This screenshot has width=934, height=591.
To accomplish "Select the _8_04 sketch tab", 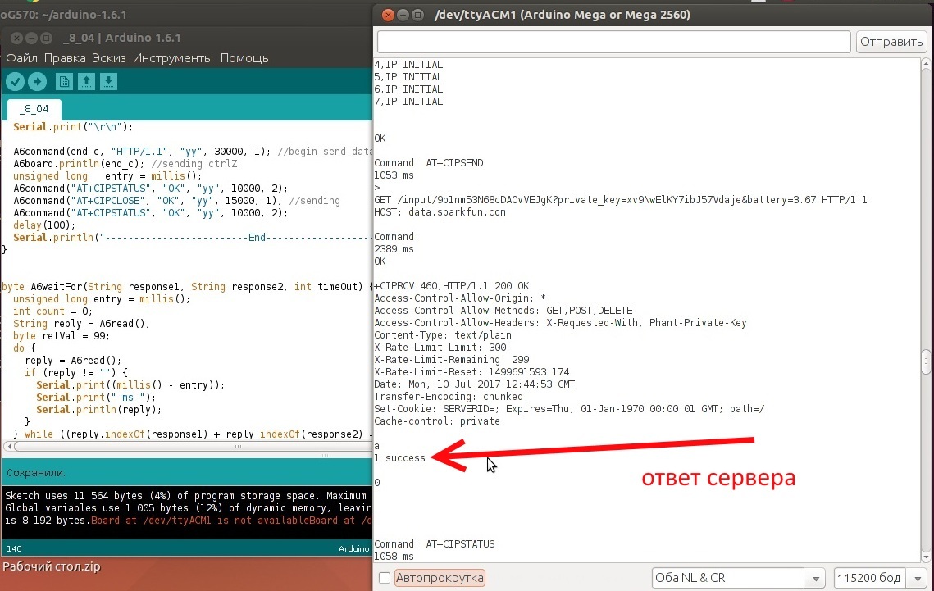I will pyautogui.click(x=34, y=108).
